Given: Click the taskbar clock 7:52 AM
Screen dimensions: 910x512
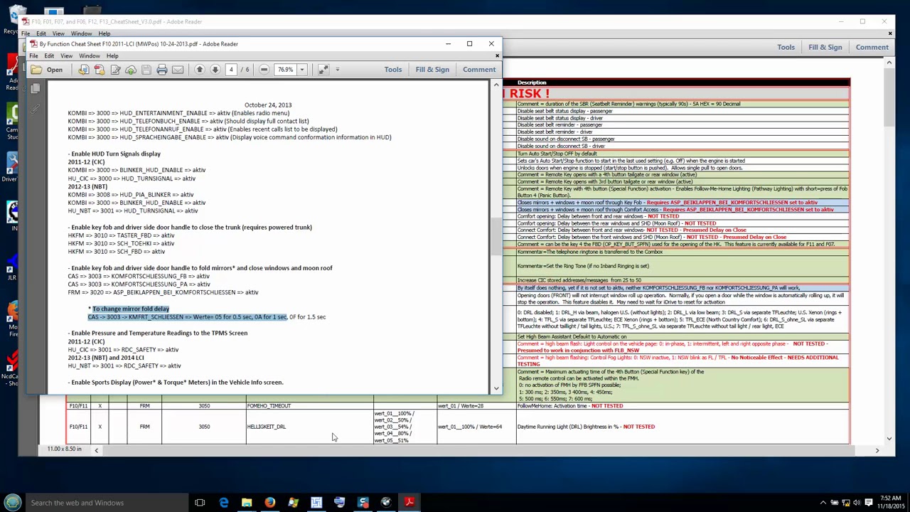Looking at the screenshot, I should (x=890, y=498).
